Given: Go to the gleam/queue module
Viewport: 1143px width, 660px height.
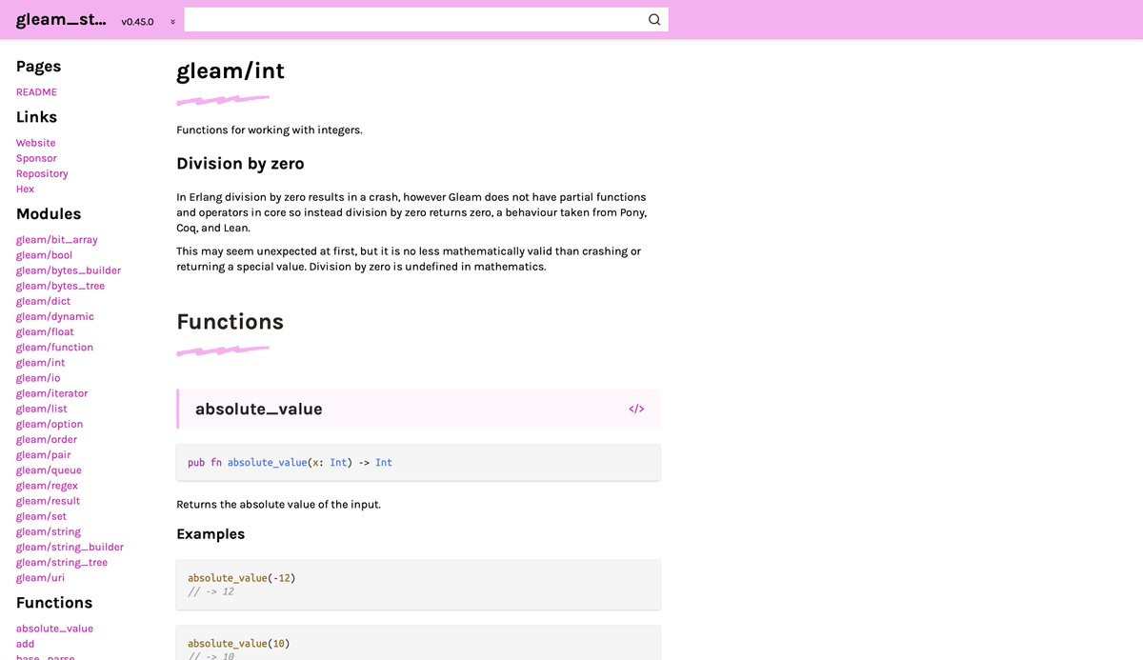Looking at the screenshot, I should (x=49, y=470).
